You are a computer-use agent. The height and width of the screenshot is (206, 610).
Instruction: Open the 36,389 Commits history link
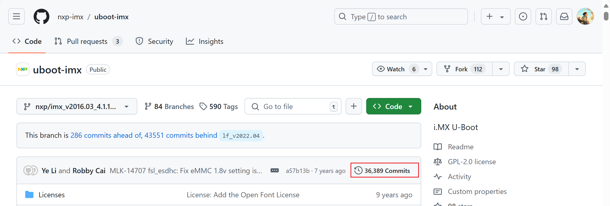click(x=384, y=171)
